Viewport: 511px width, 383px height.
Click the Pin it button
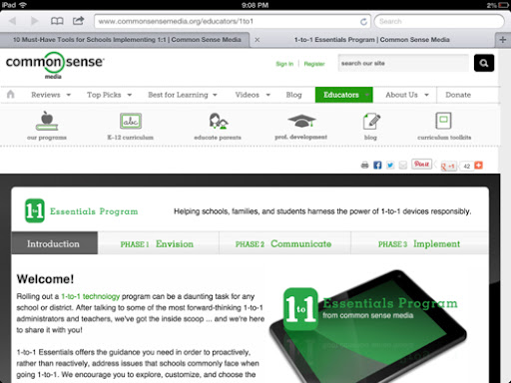tap(421, 165)
